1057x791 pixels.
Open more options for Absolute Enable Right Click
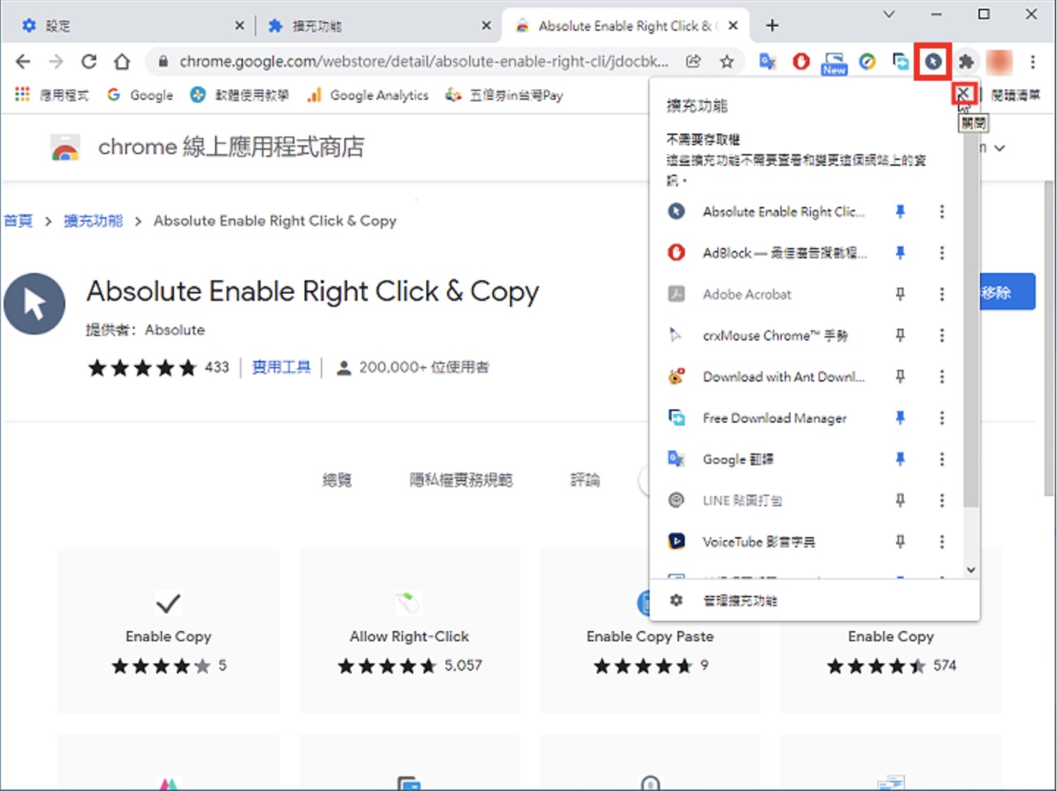pos(942,212)
